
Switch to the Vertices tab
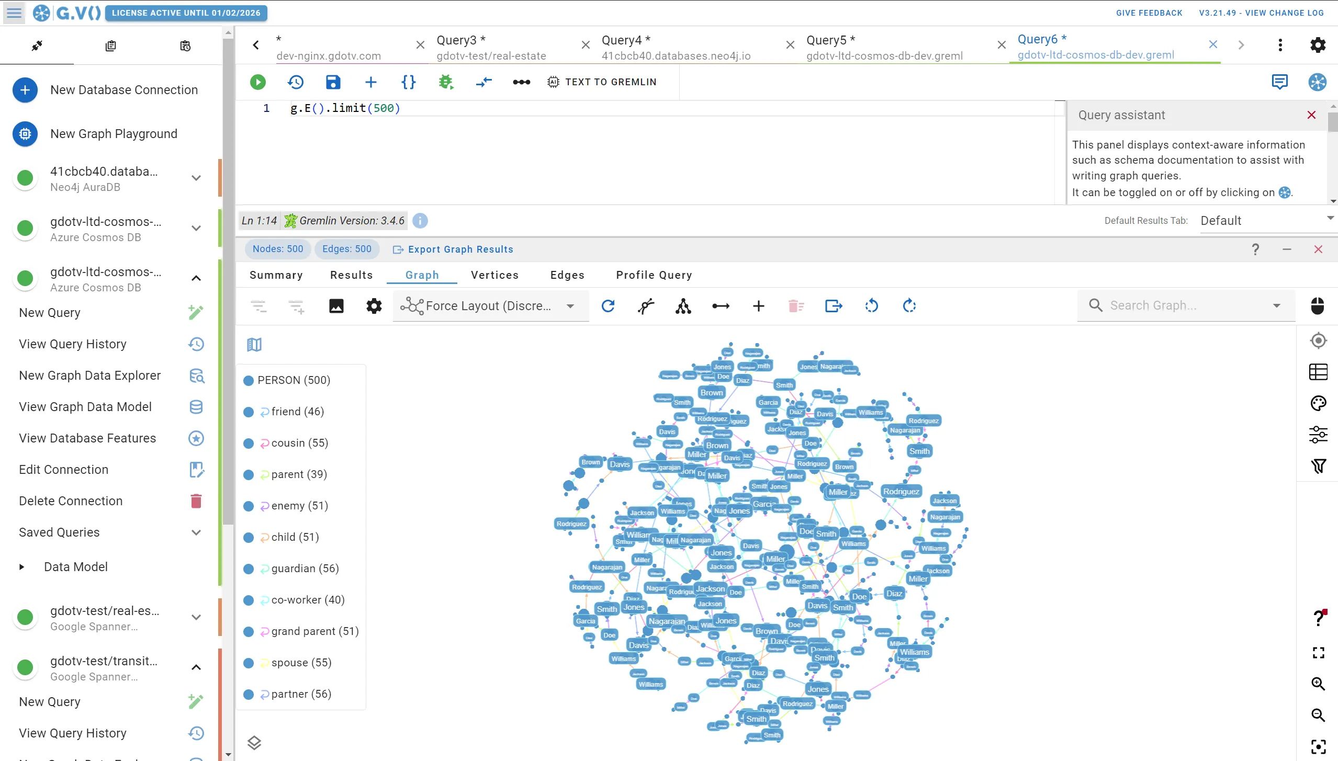(494, 275)
